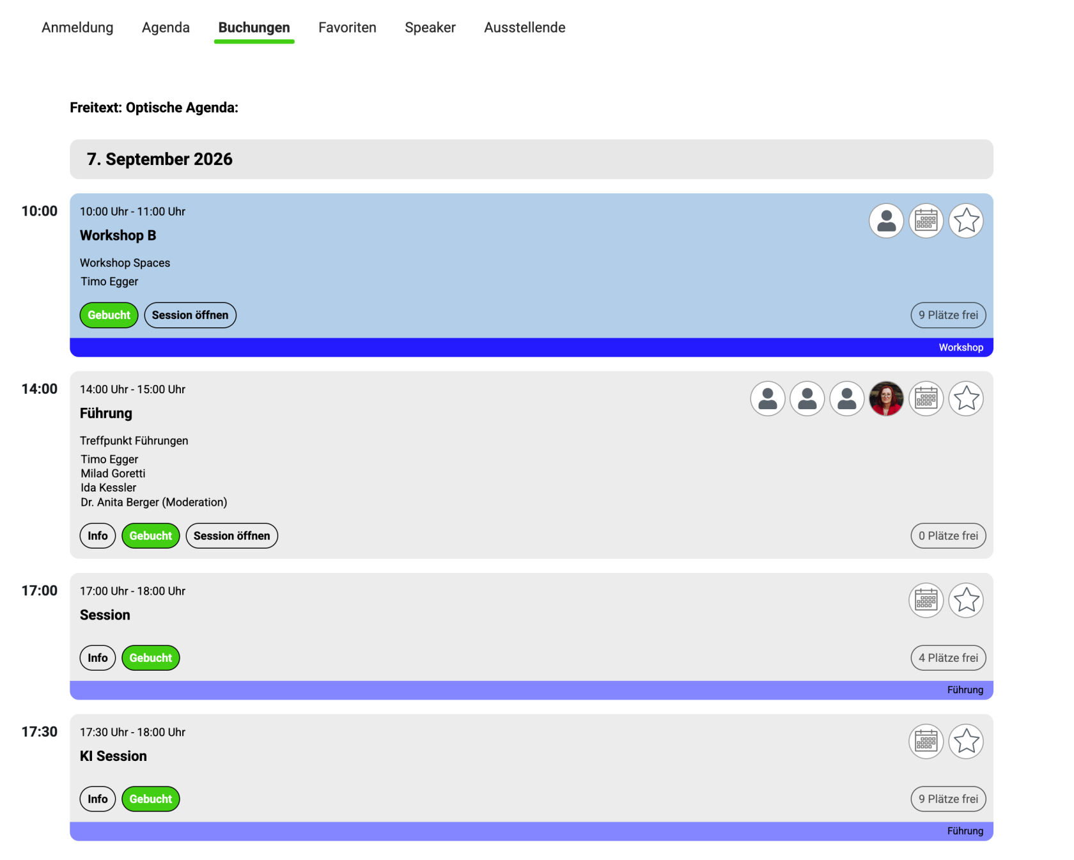
Task: Click third speaker avatar in Führung
Action: click(x=846, y=399)
